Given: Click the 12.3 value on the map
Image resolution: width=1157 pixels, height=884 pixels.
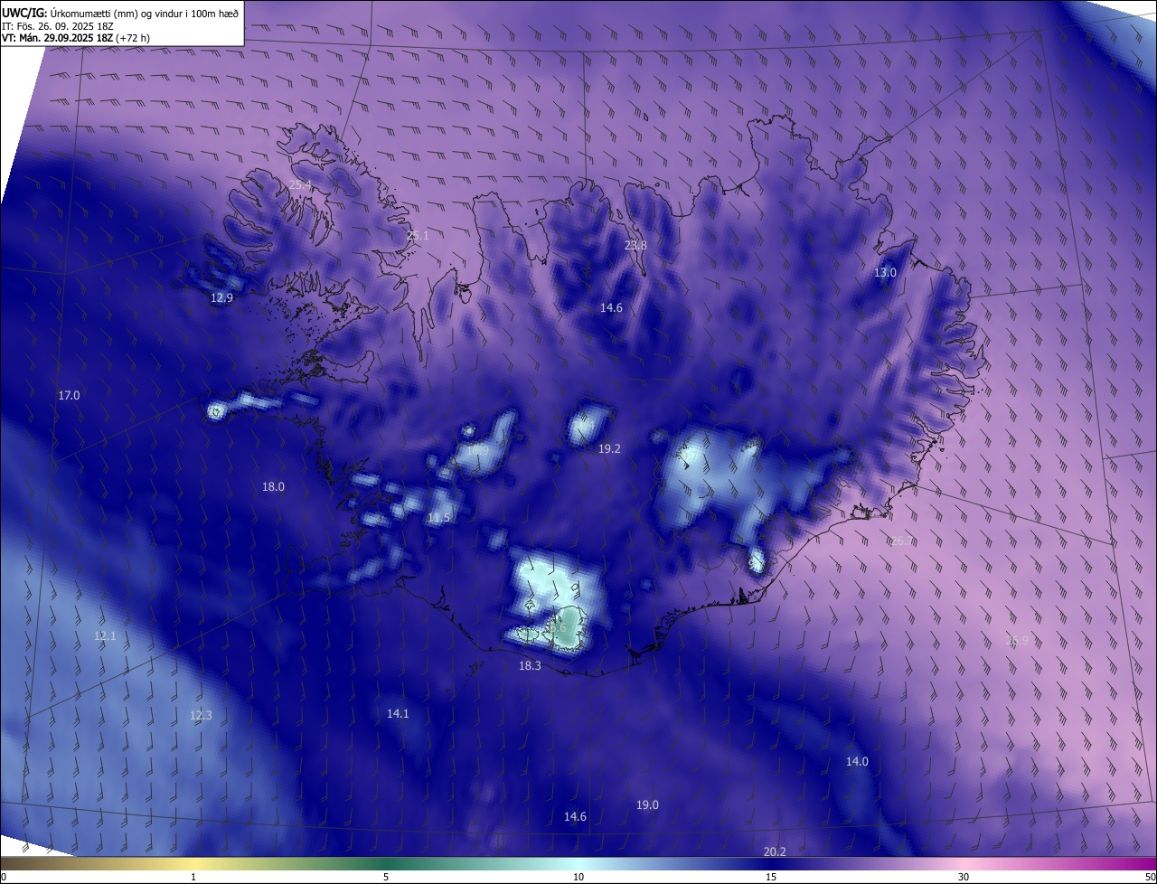Looking at the screenshot, I should pyautogui.click(x=201, y=716).
